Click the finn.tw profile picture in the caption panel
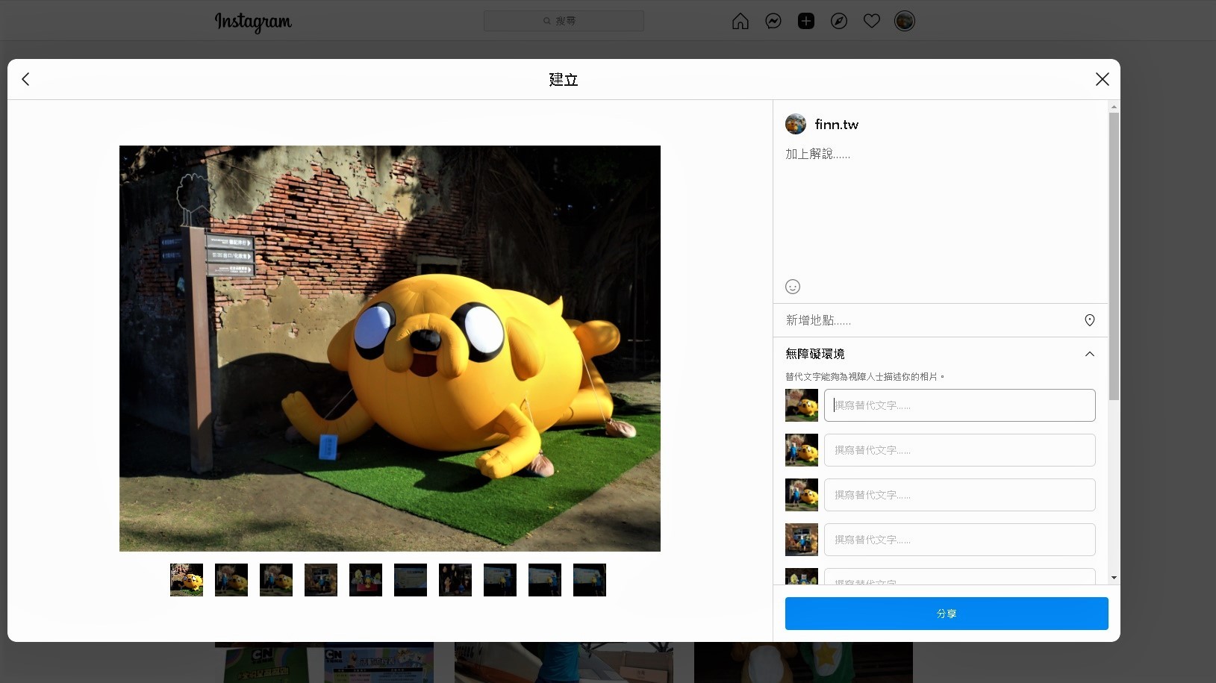1216x683 pixels. [796, 124]
